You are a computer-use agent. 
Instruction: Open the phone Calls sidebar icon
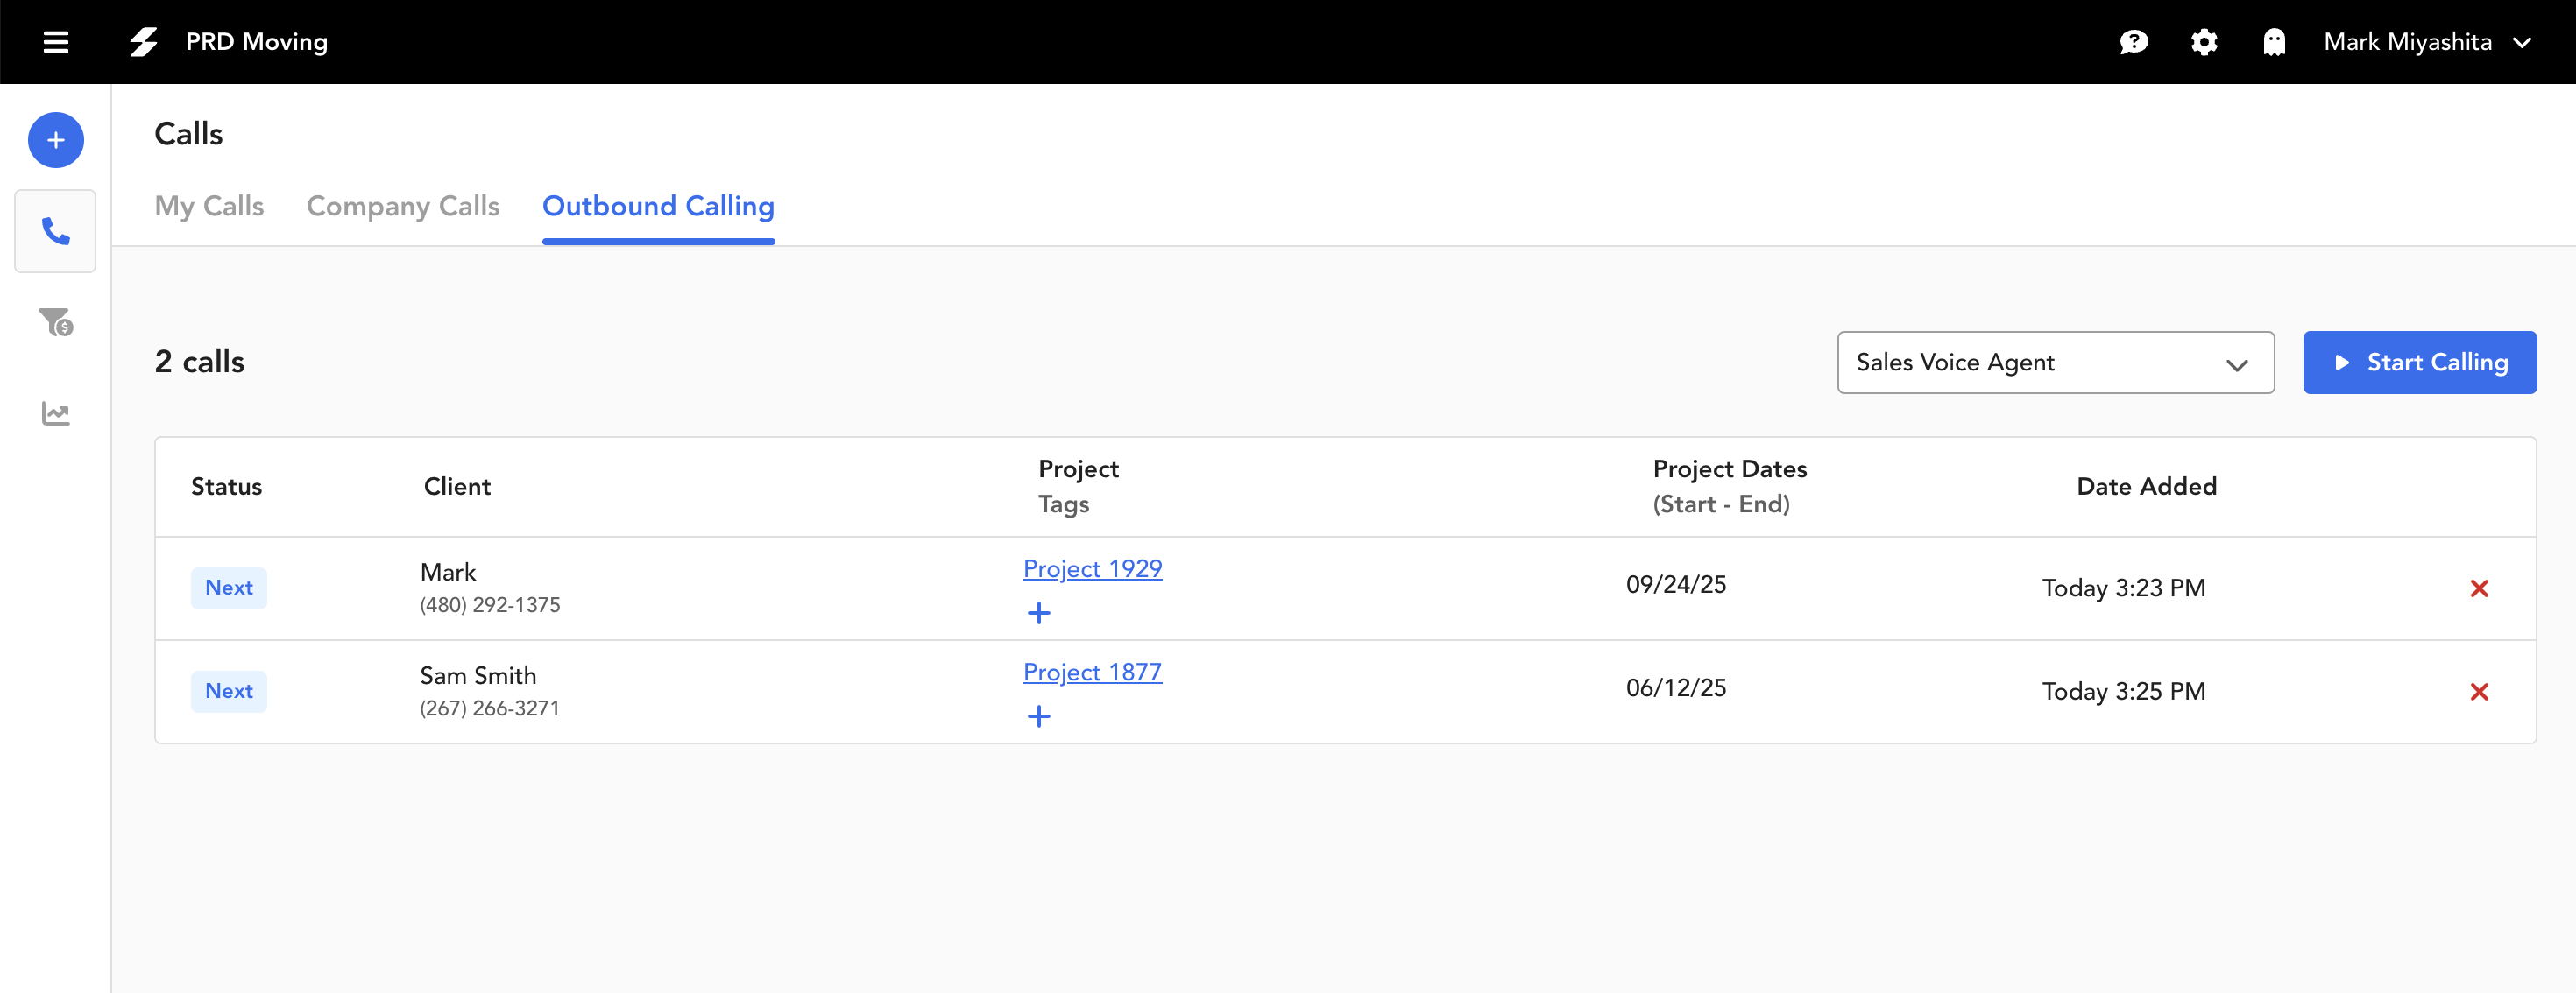[56, 231]
